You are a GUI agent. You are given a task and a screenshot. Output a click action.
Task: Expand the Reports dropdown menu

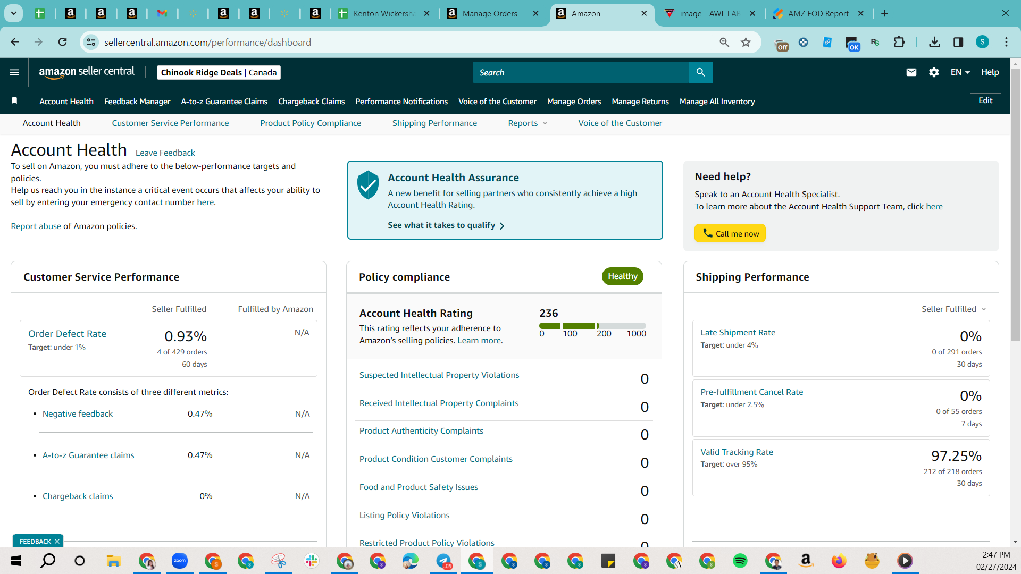click(x=528, y=123)
